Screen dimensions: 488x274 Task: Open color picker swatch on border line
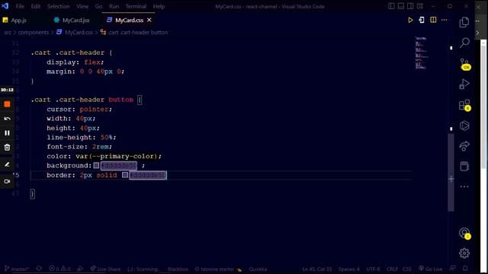(125, 175)
